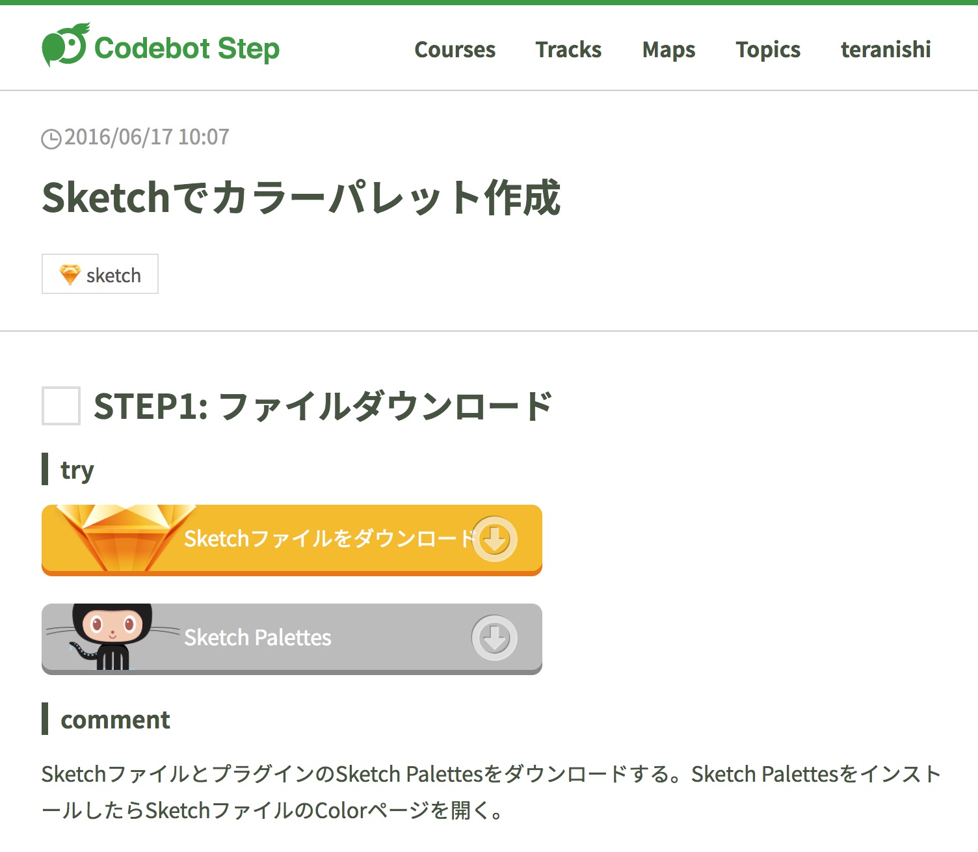This screenshot has height=852, width=978.
Task: Click the Codebot Step bird logo icon
Action: click(64, 46)
